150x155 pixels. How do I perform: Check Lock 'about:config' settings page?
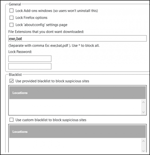11,25
